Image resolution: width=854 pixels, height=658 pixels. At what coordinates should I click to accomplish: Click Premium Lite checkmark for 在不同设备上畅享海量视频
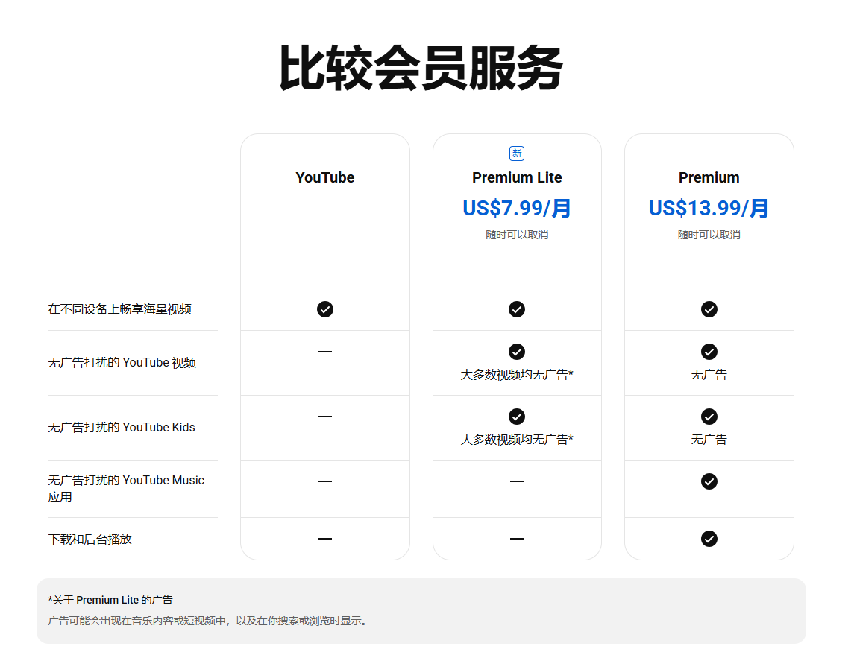point(517,309)
